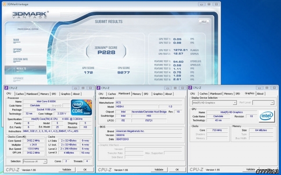Open the Perf Level dropdown
Image resolution: width=281 pixels, height=175 pixels.
coord(263,103)
